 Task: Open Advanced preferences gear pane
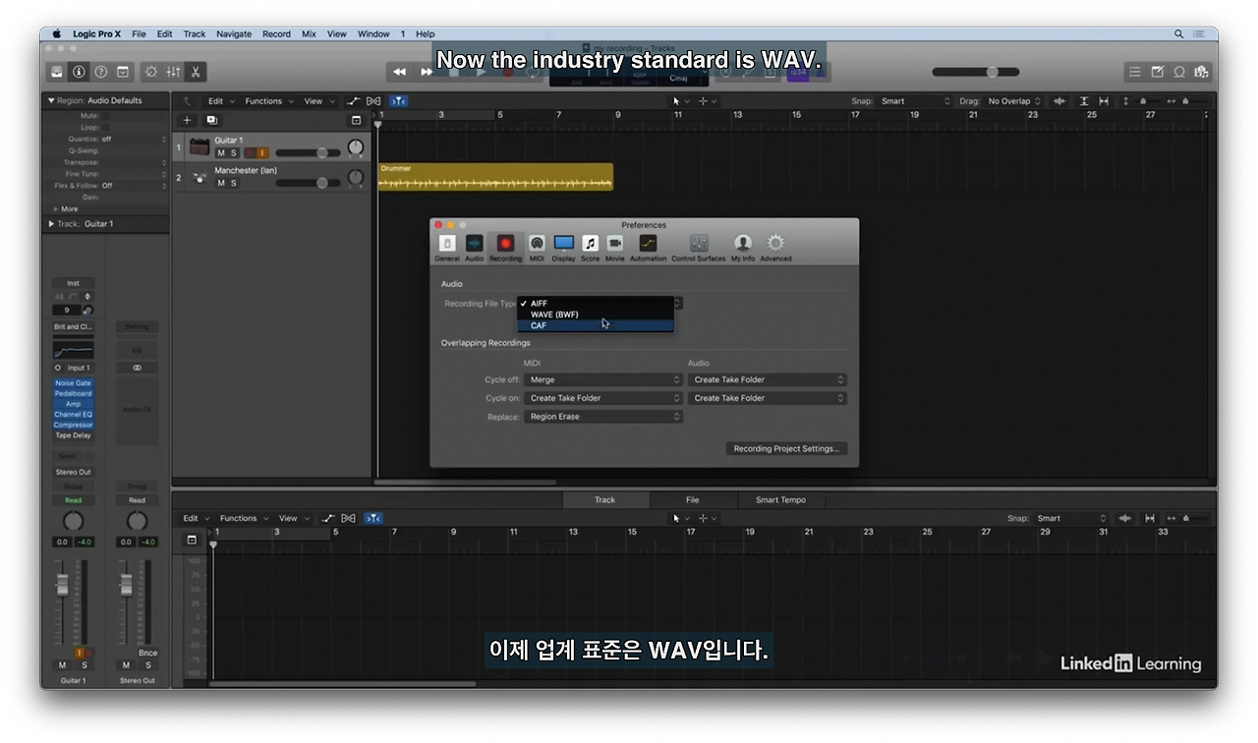tap(775, 248)
